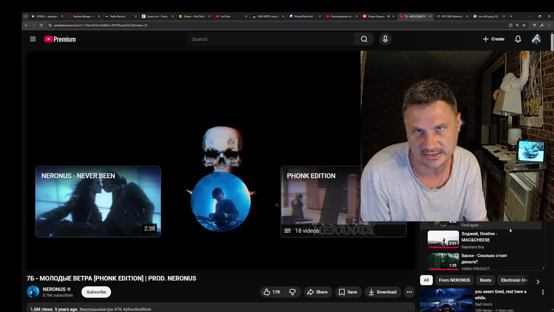
Task: Switch to Low skill gang 3.0 tab
Action: pos(489,16)
